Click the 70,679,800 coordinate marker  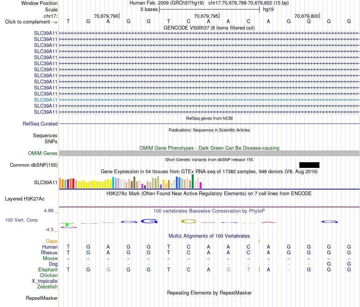click(x=307, y=16)
